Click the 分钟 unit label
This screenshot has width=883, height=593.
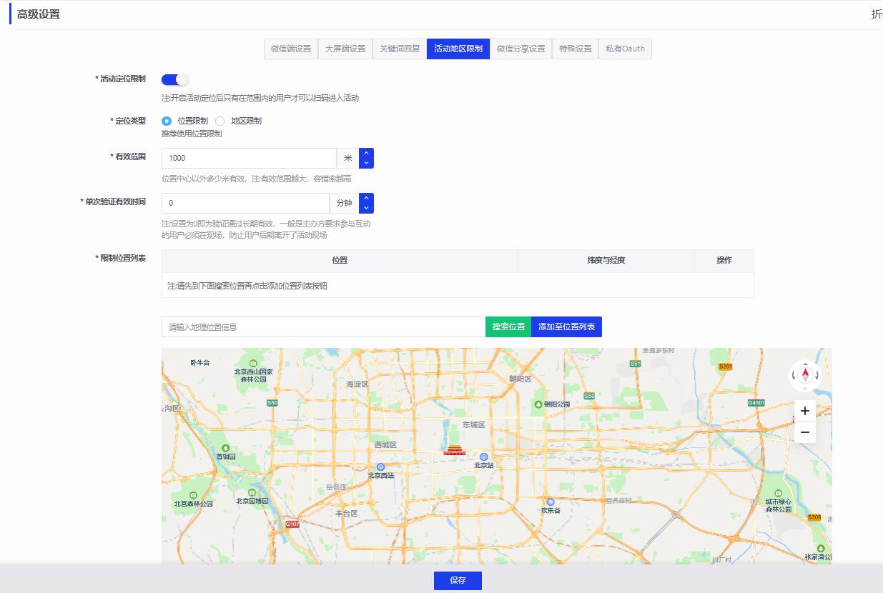tap(344, 203)
